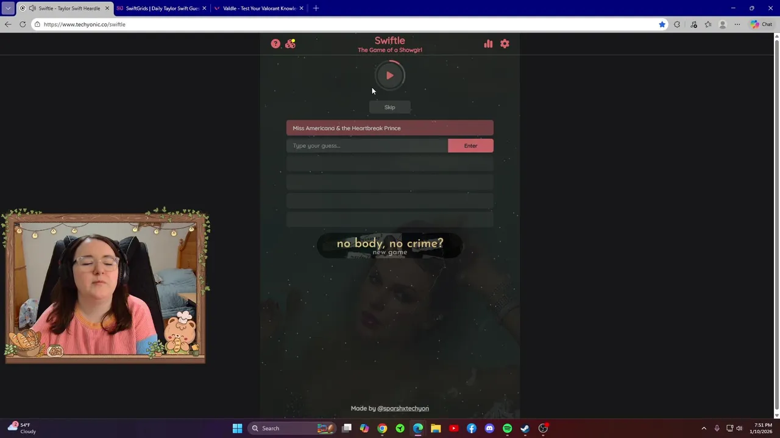Click the address bar URL

click(85, 24)
